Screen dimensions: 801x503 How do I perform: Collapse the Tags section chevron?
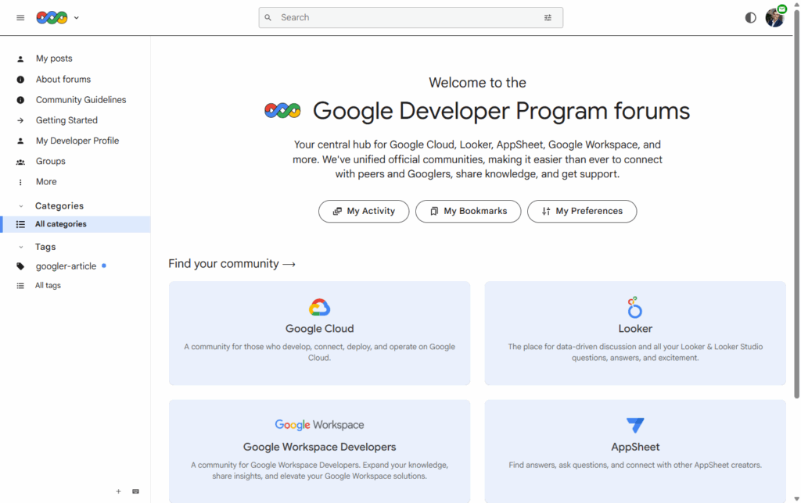pos(21,247)
